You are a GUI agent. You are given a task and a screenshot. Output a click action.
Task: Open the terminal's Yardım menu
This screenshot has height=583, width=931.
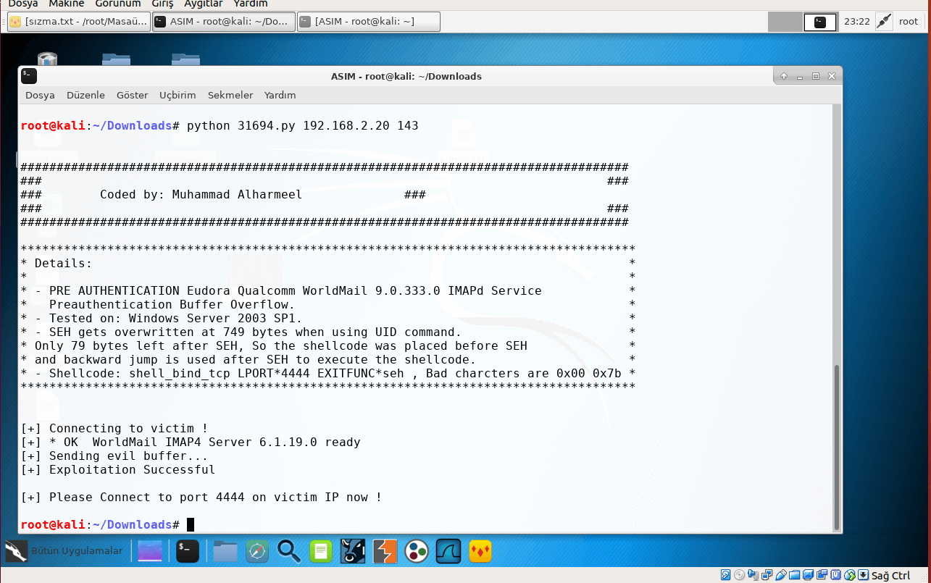[x=280, y=95]
